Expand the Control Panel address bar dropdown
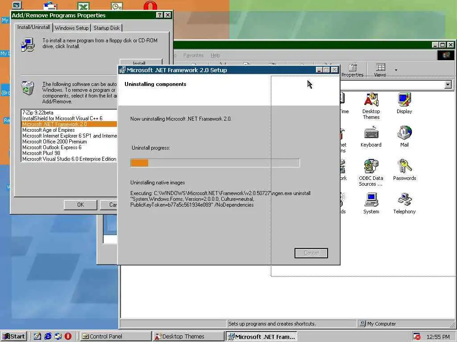Viewport: 457px width, 342px height. coord(448,85)
